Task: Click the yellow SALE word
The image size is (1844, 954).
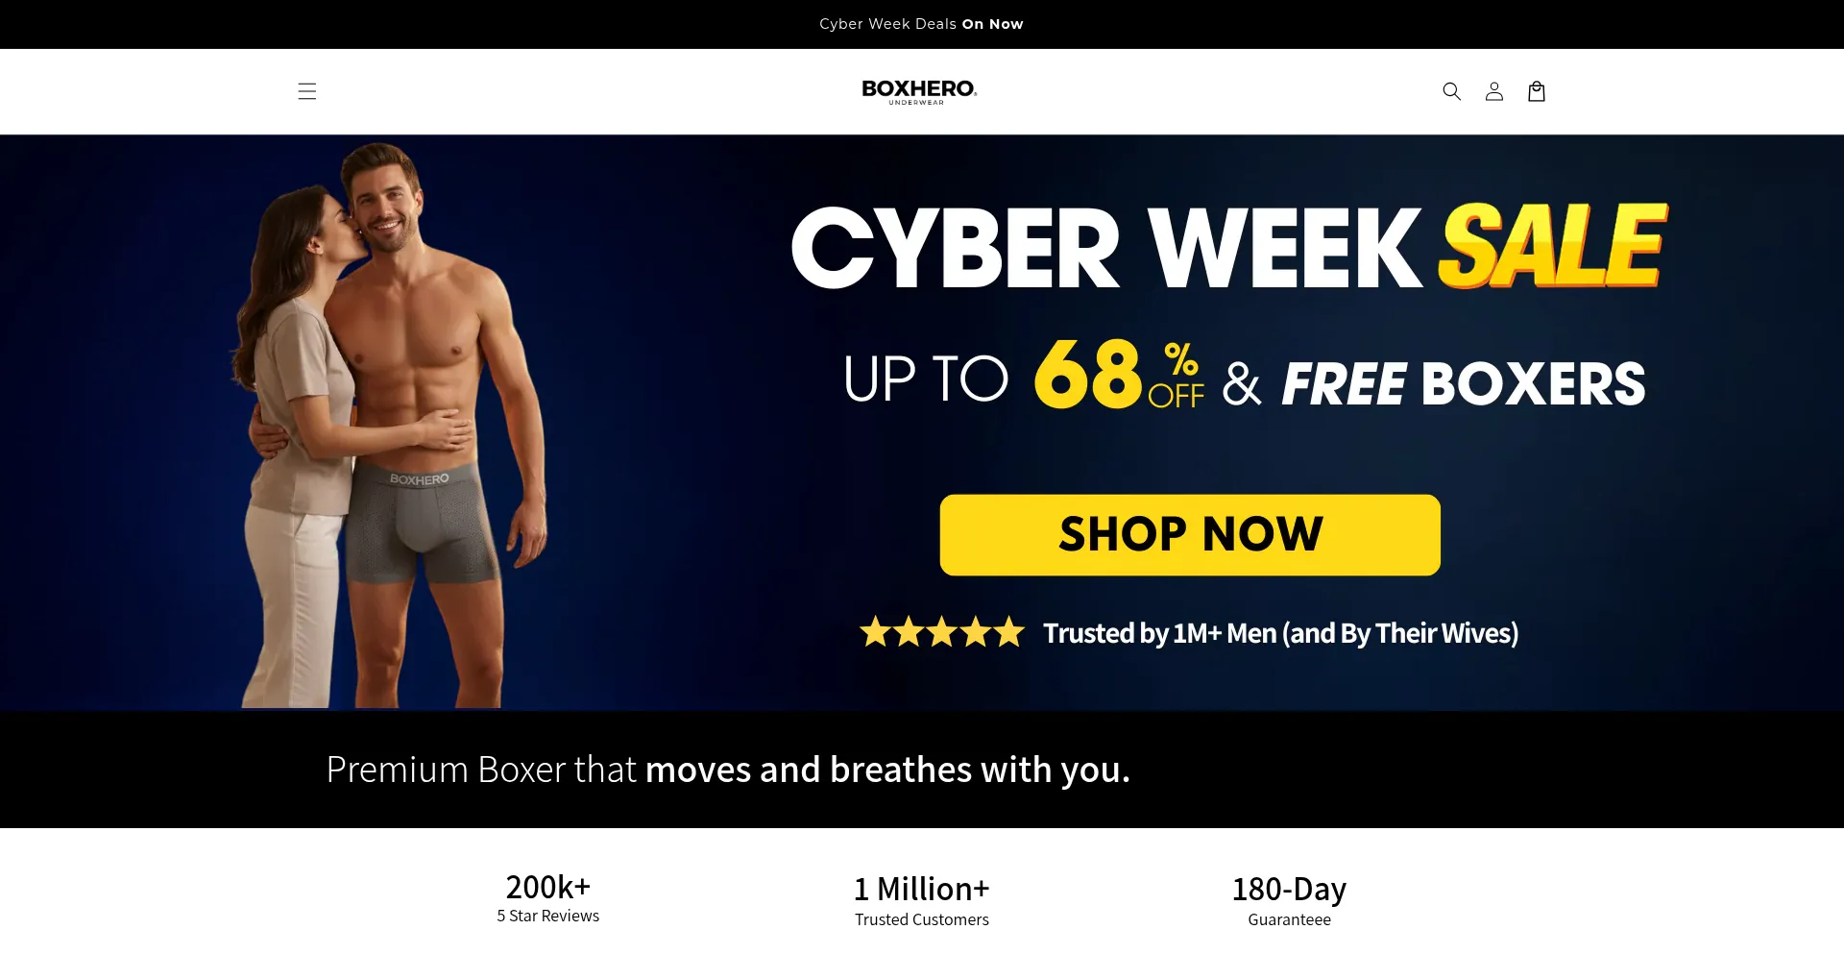Action: [1553, 245]
